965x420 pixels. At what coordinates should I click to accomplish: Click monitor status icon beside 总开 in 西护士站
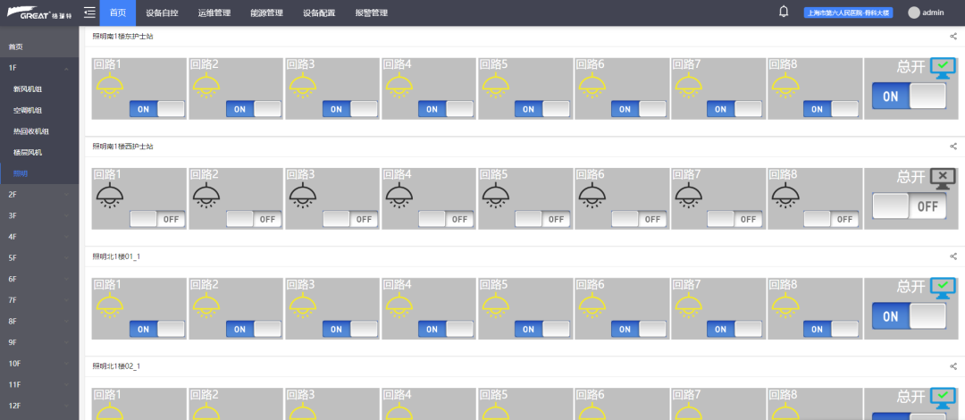[943, 177]
